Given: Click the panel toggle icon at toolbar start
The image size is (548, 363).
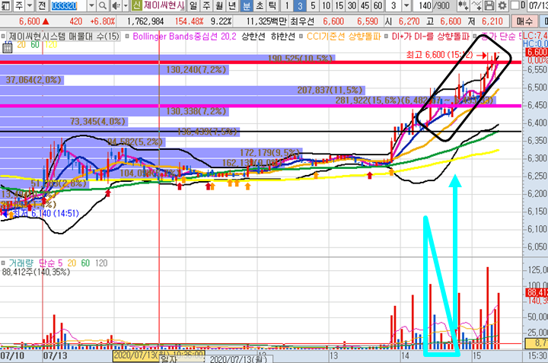Looking at the screenshot, I should [x=6, y=5].
